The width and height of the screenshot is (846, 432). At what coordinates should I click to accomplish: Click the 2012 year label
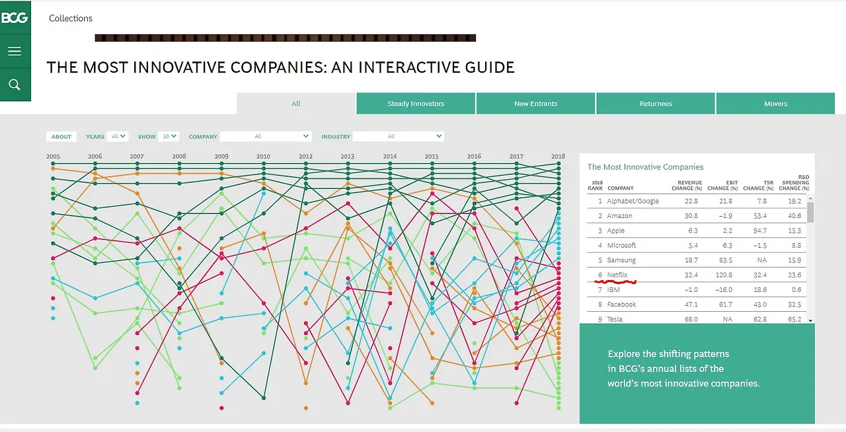[x=305, y=157]
